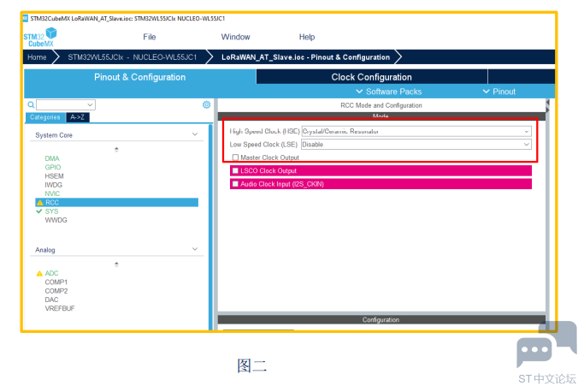Click the categories panel vertical scrollbar

coord(210,227)
